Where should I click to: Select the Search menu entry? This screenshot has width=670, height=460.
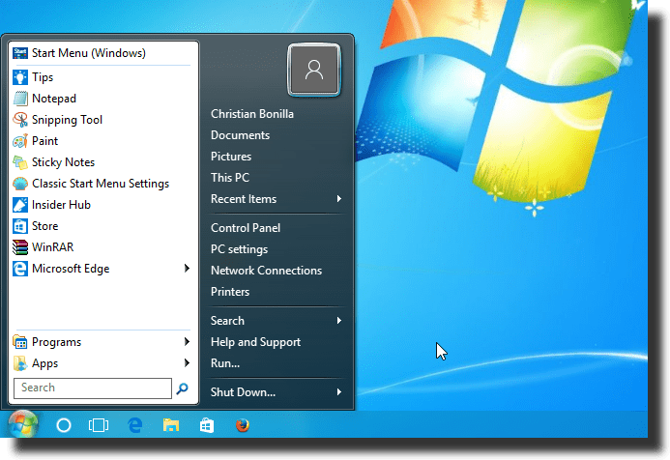[x=227, y=321]
